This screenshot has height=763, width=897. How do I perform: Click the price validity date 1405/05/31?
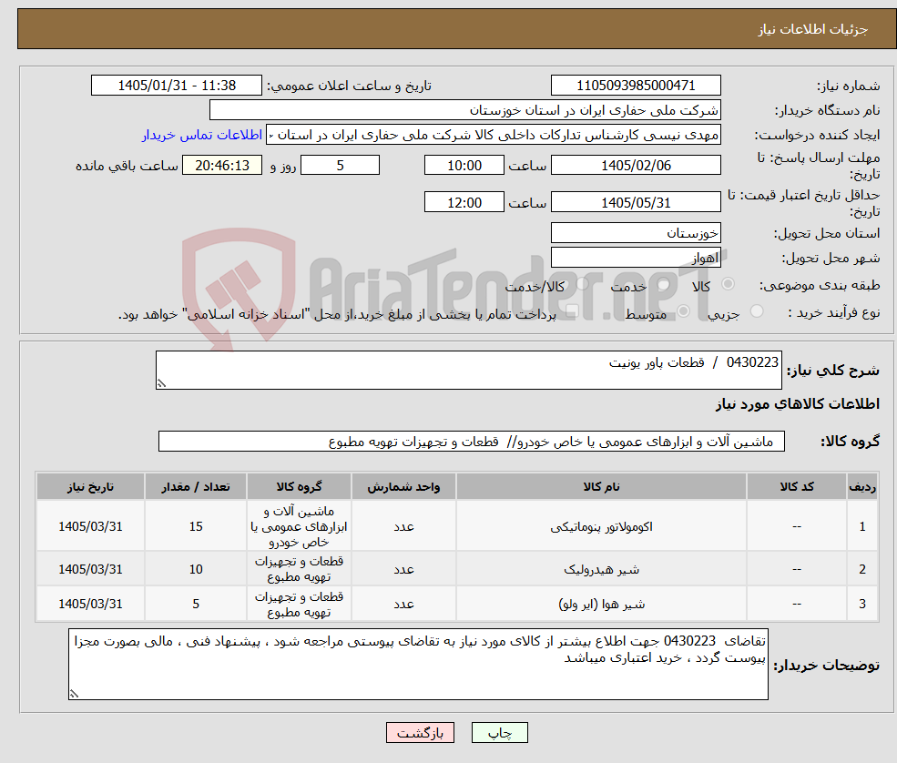[636, 202]
